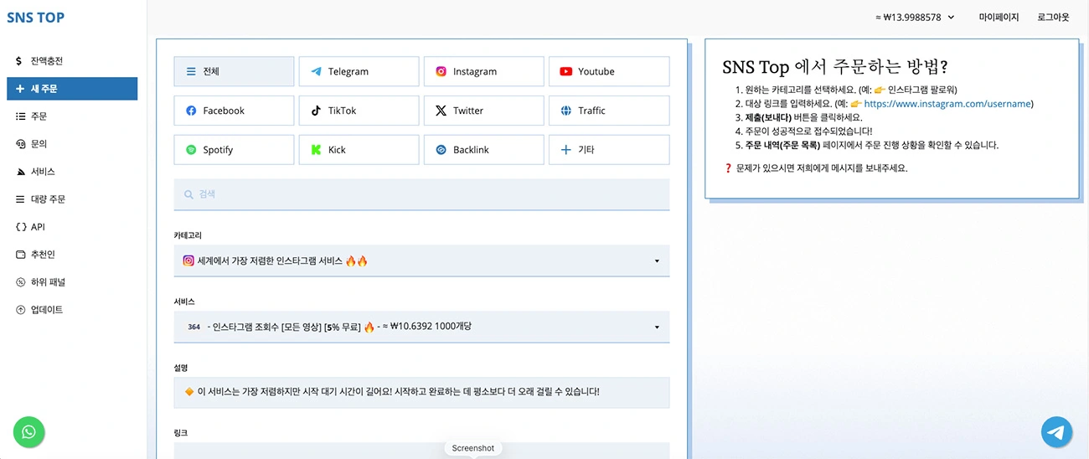Viewport: 1089px width, 459px height.
Task: Filter services by Instagram
Action: (x=483, y=71)
